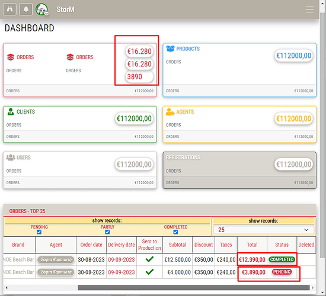The image size is (326, 296).
Task: Click the gray Users group icon
Action: point(11,157)
